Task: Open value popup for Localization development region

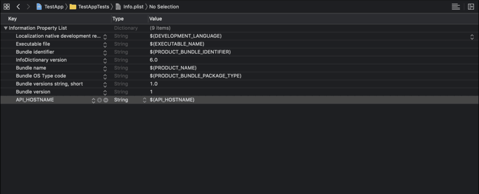Action: [472, 36]
